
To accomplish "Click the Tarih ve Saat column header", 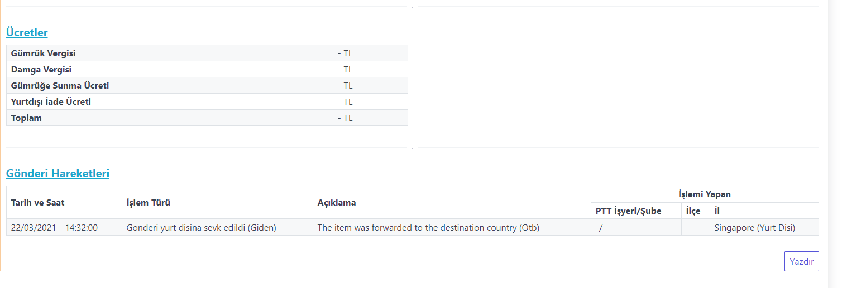I will pos(37,203).
